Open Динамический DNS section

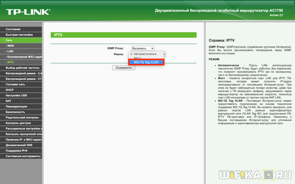click(x=21, y=145)
